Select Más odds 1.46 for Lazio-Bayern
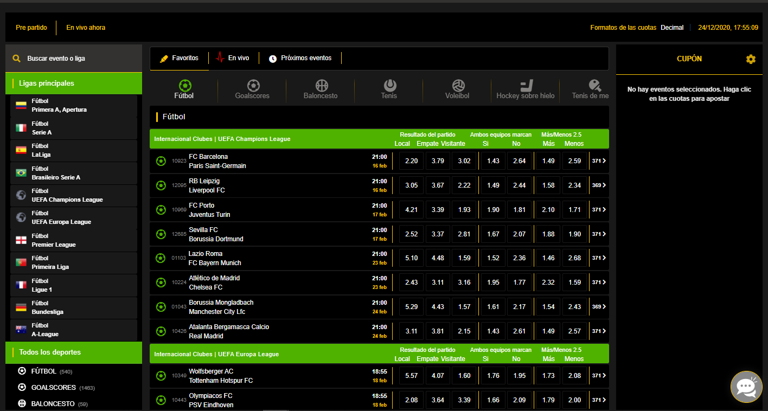This screenshot has height=411, width=768. (x=548, y=258)
